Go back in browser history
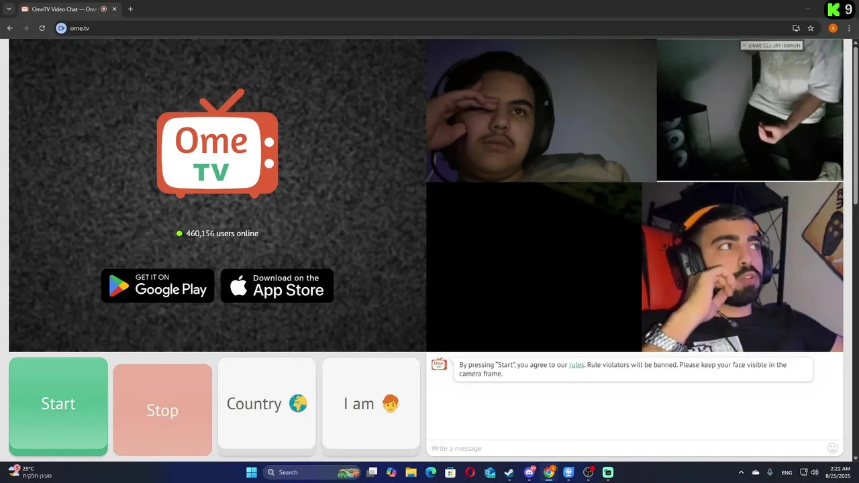The height and width of the screenshot is (483, 859). click(x=9, y=28)
